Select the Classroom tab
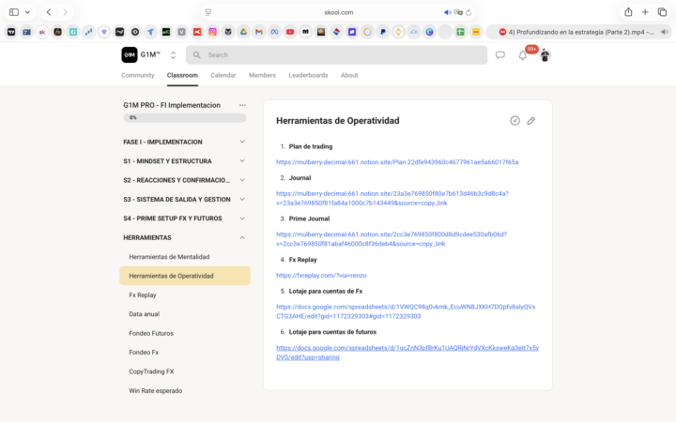 point(182,75)
